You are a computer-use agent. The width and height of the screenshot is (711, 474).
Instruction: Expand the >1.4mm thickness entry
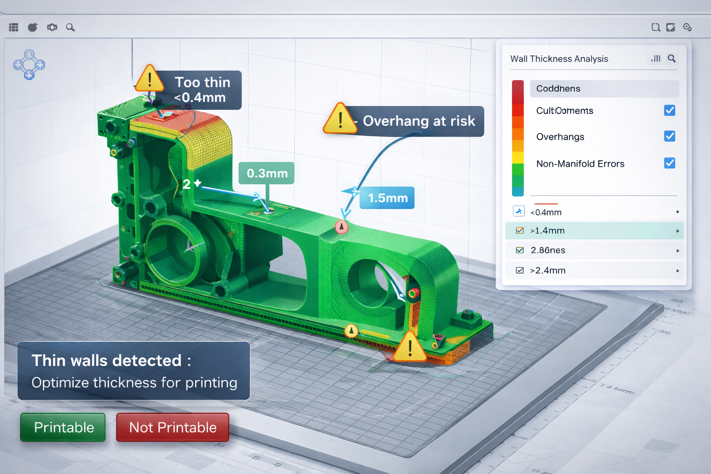coord(678,230)
